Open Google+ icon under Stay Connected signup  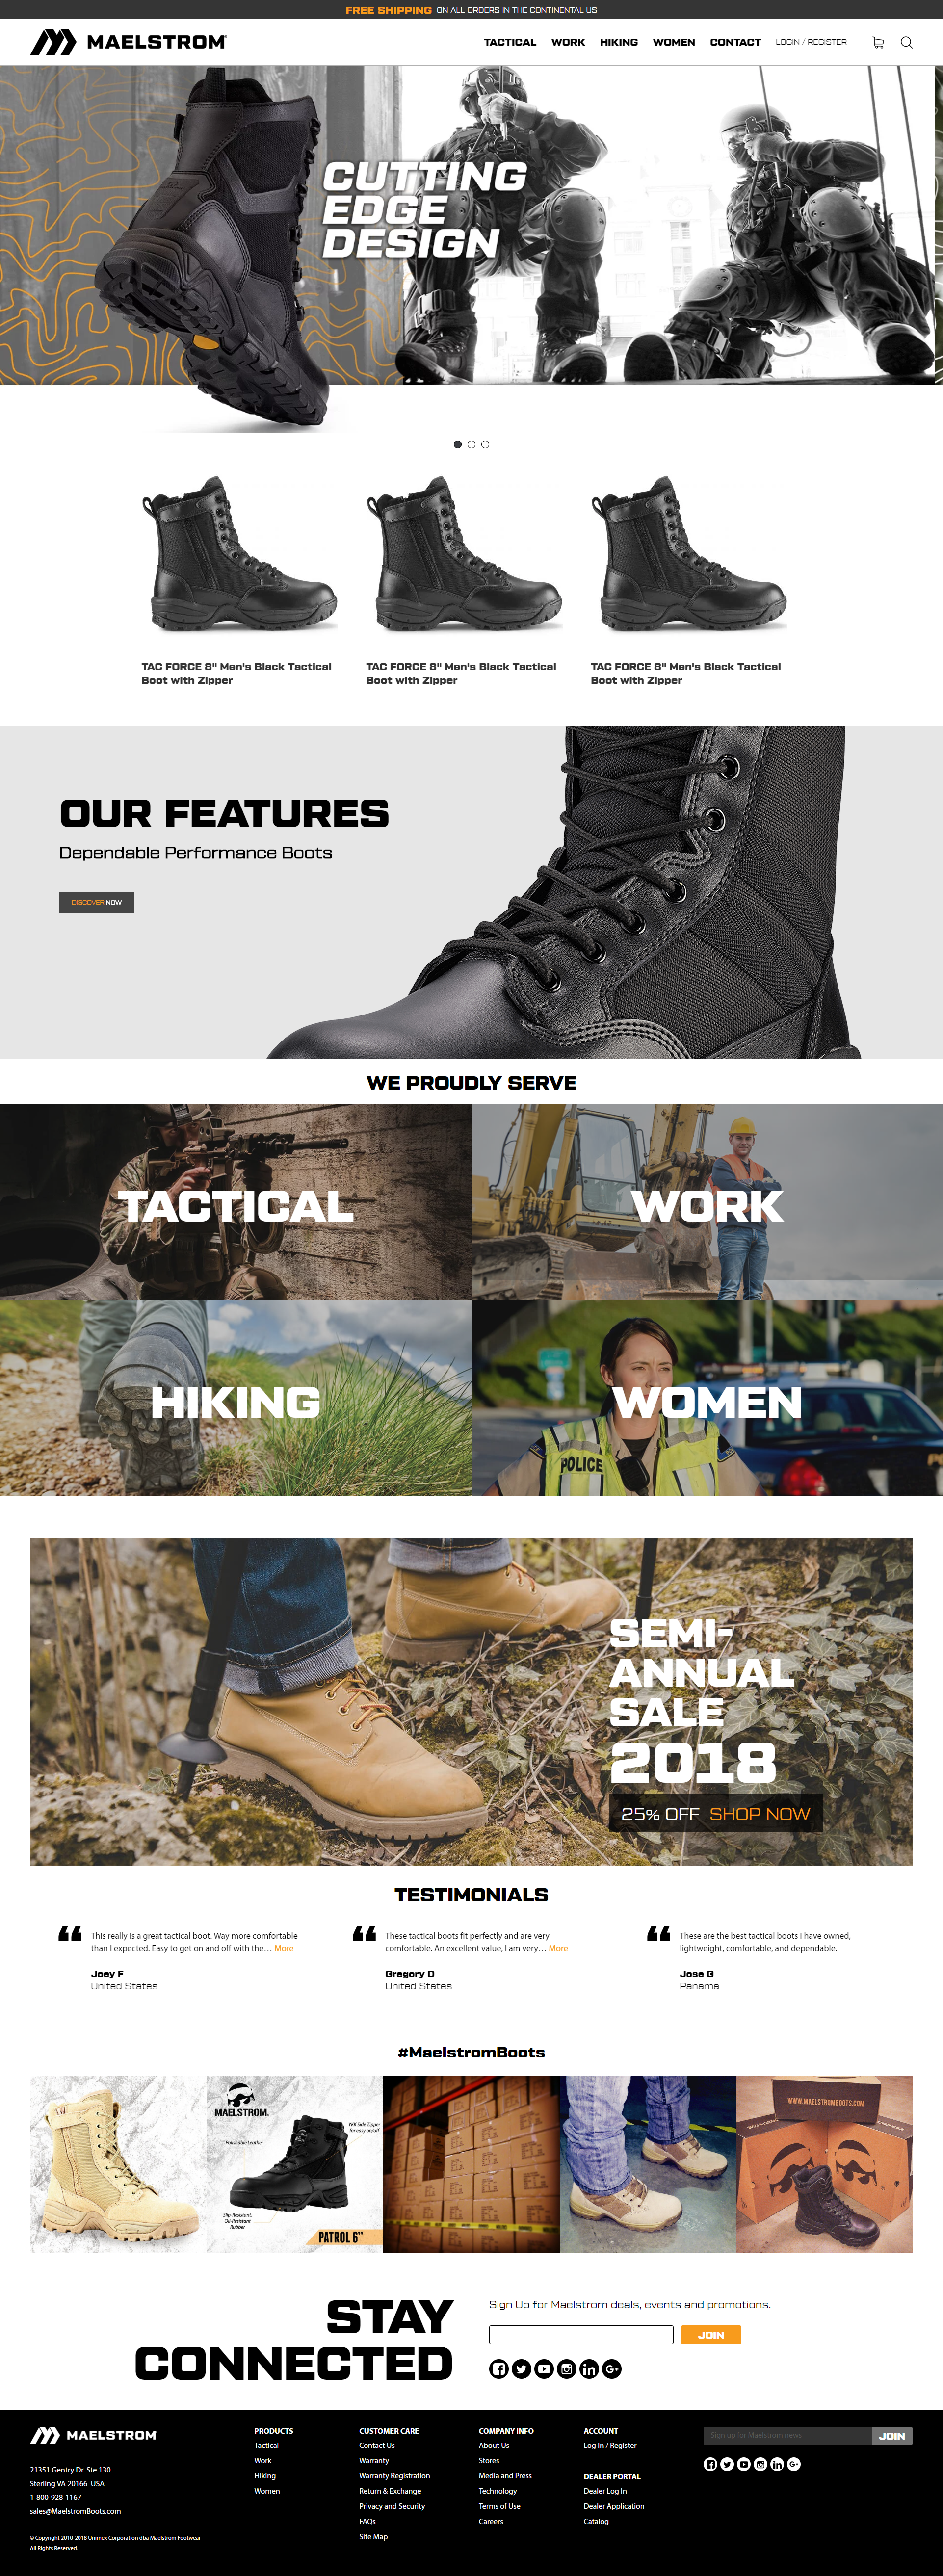[612, 2368]
